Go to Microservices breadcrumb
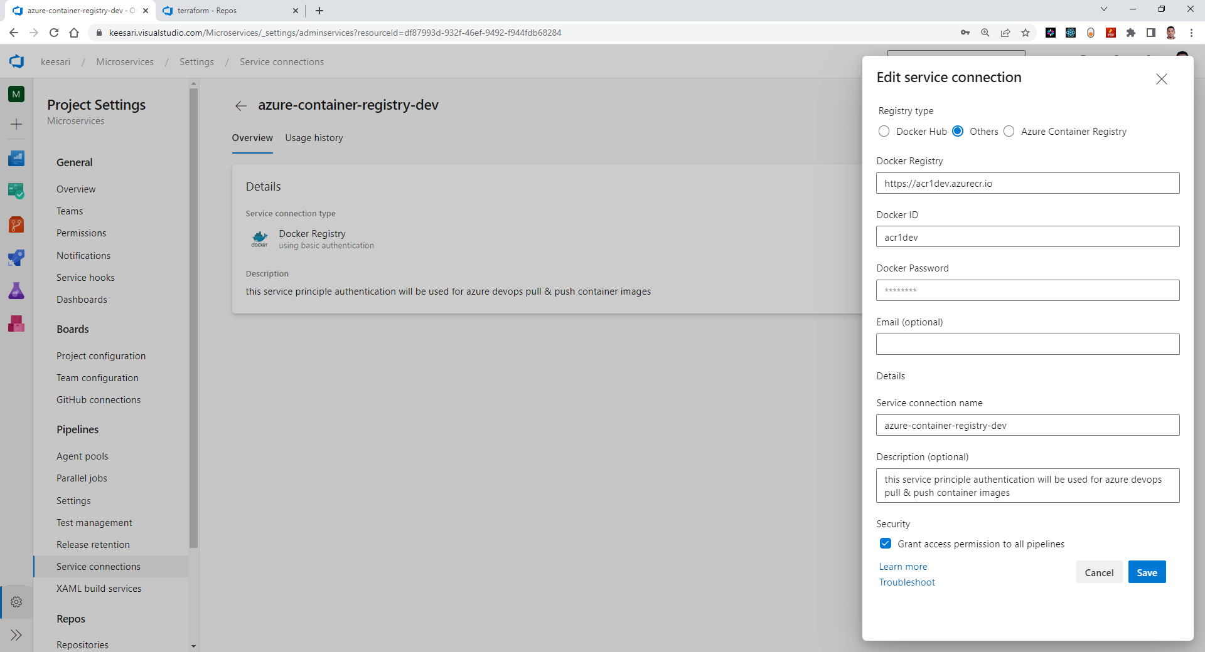Viewport: 1205px width, 652px height. [x=125, y=62]
